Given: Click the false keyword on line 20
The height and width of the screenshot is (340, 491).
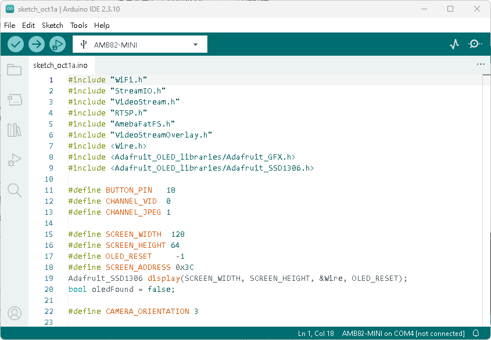Looking at the screenshot, I should (x=159, y=289).
